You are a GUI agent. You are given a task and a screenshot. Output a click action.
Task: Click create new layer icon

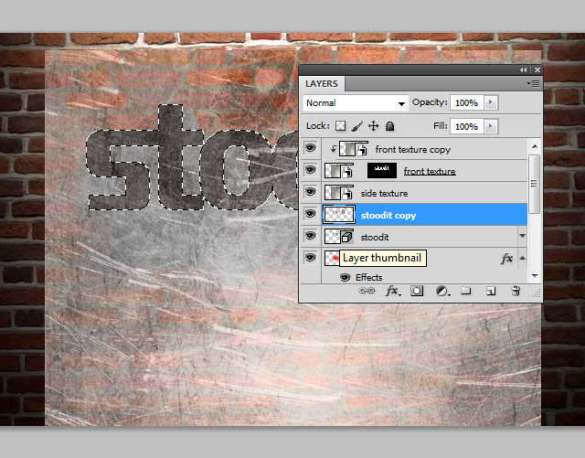click(491, 291)
